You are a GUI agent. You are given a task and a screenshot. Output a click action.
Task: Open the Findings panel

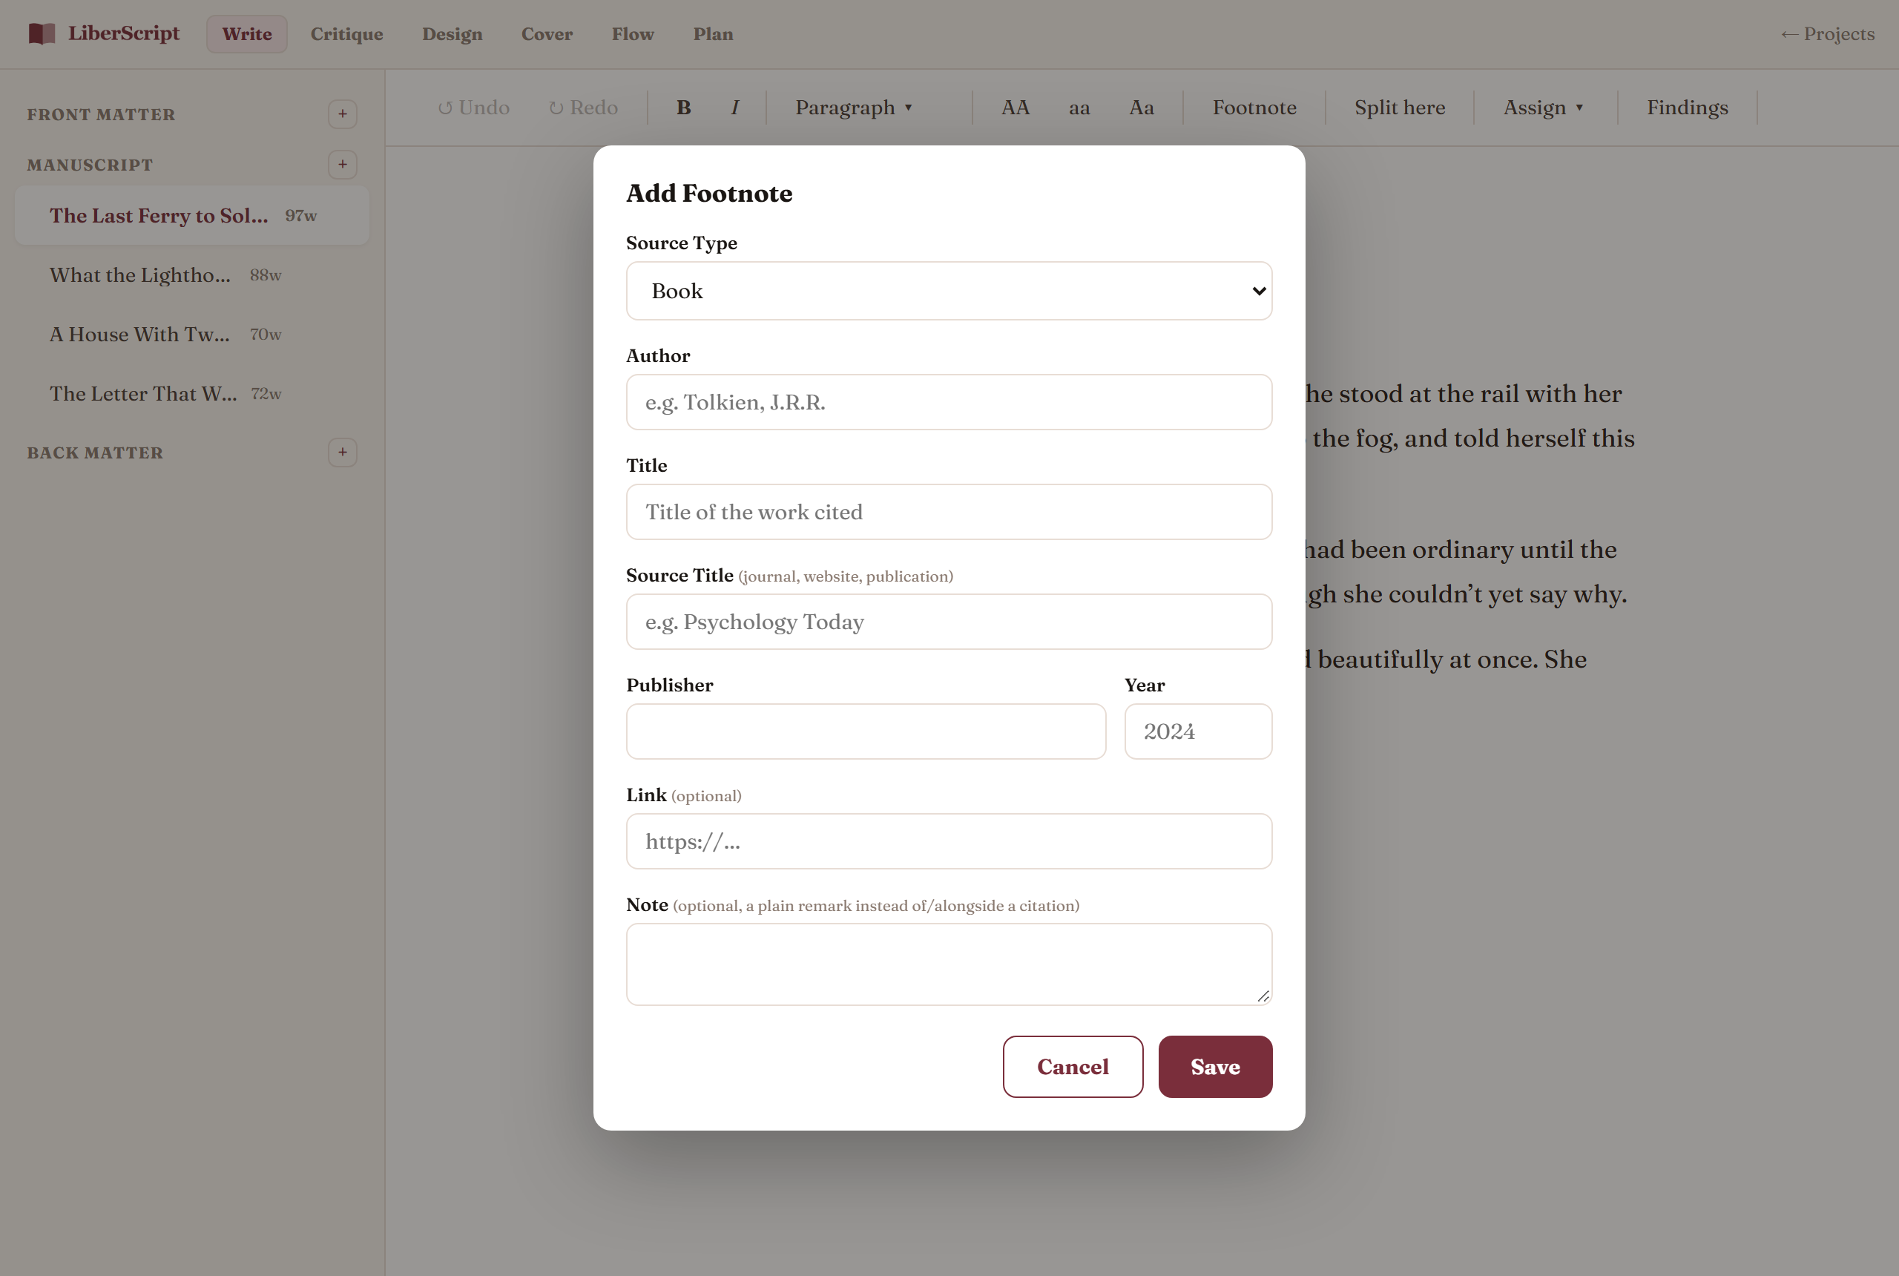(x=1688, y=108)
